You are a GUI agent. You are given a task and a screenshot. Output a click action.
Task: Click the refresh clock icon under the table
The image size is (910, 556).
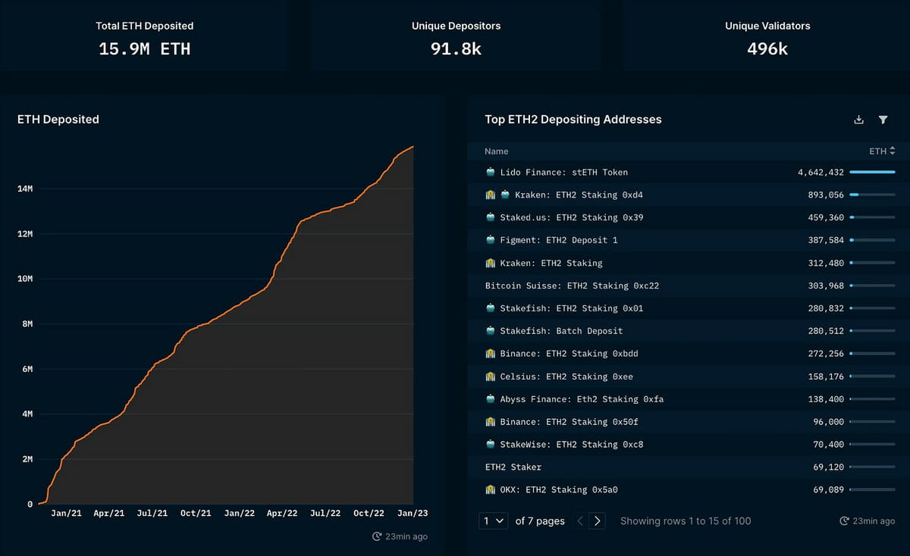point(845,521)
